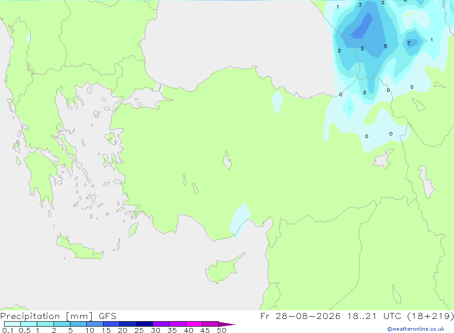The image size is (454, 333).
Task: Click the '7' precipitation value on map
Action: point(409,43)
